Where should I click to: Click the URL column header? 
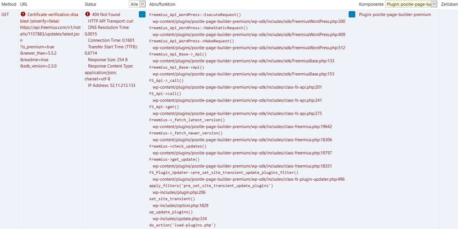coord(24,4)
